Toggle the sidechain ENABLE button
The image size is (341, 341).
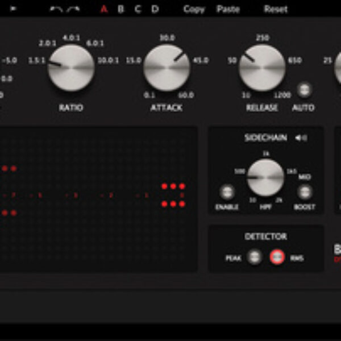[x=227, y=192]
